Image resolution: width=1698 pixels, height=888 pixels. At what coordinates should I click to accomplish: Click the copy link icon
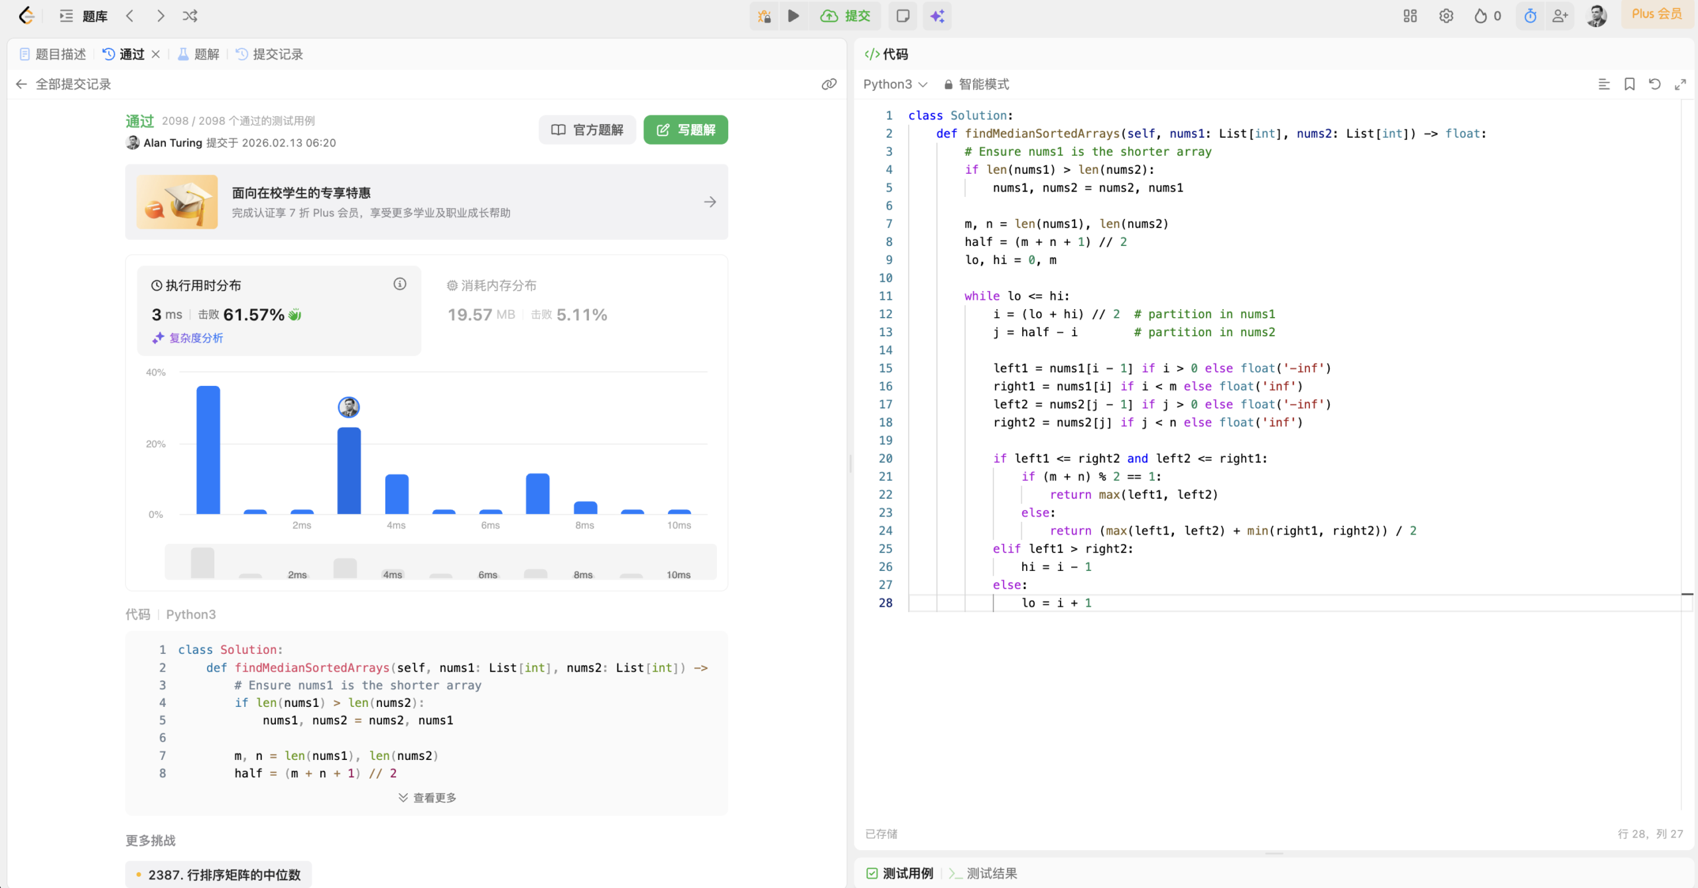coord(828,84)
